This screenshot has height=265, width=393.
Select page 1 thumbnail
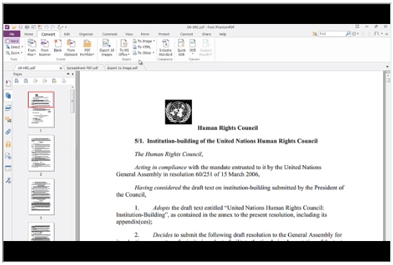pos(41,110)
